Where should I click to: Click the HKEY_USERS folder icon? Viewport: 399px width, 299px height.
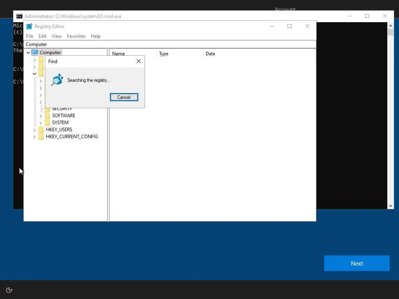tap(41, 129)
